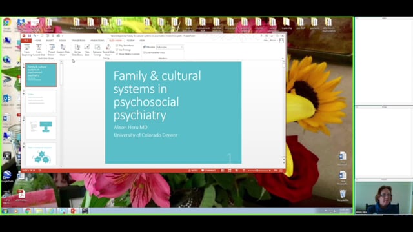This screenshot has height=232, width=413.
Task: Select slide 1 thumbnail in panel
Action: tap(41, 75)
